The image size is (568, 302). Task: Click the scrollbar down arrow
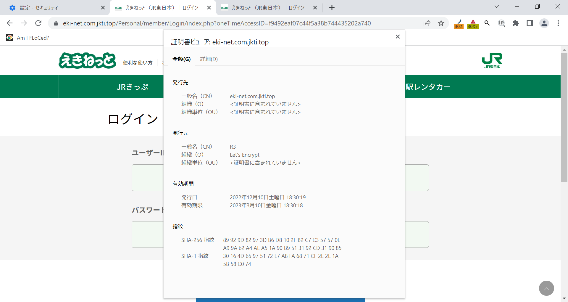click(x=564, y=298)
